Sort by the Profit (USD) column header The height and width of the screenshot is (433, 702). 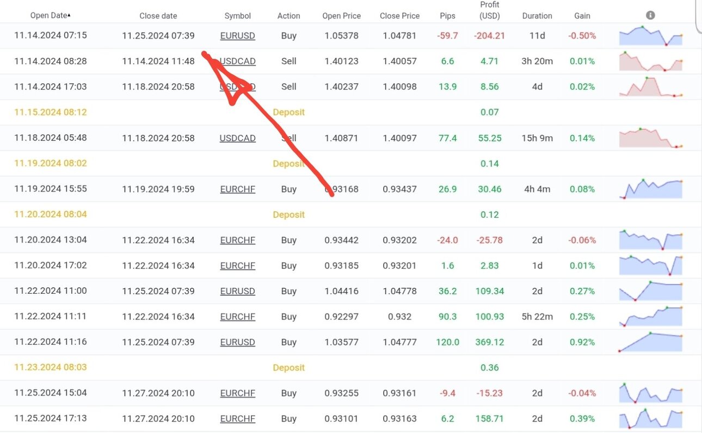[x=490, y=10]
